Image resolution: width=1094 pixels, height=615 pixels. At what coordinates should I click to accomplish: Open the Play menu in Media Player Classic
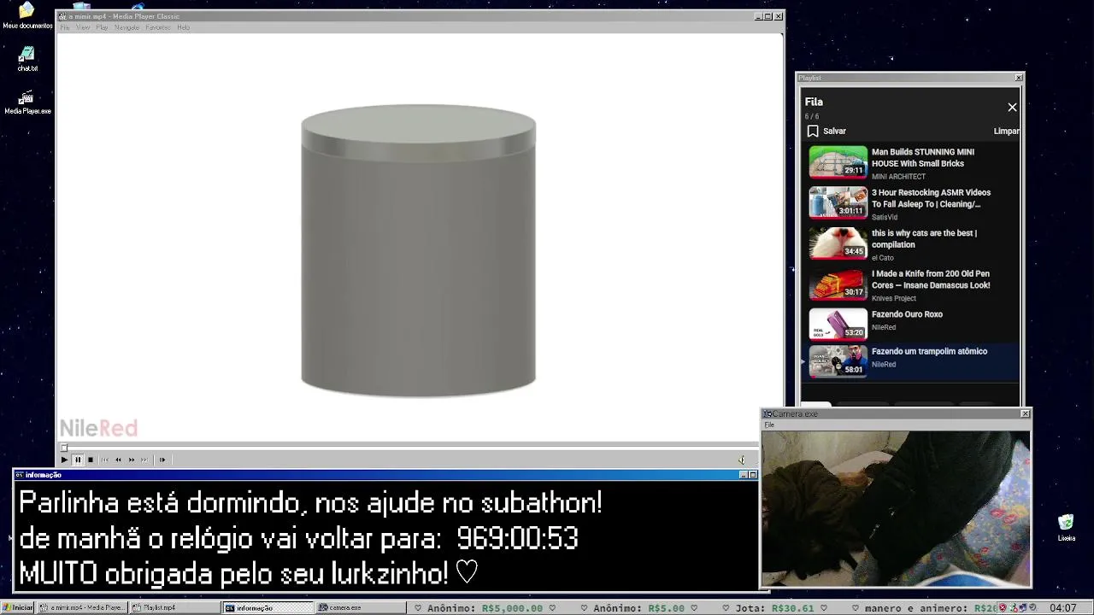102,27
